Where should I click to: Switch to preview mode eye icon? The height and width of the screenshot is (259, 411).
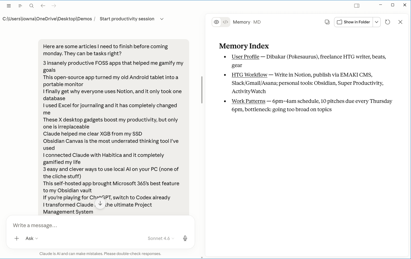point(217,22)
